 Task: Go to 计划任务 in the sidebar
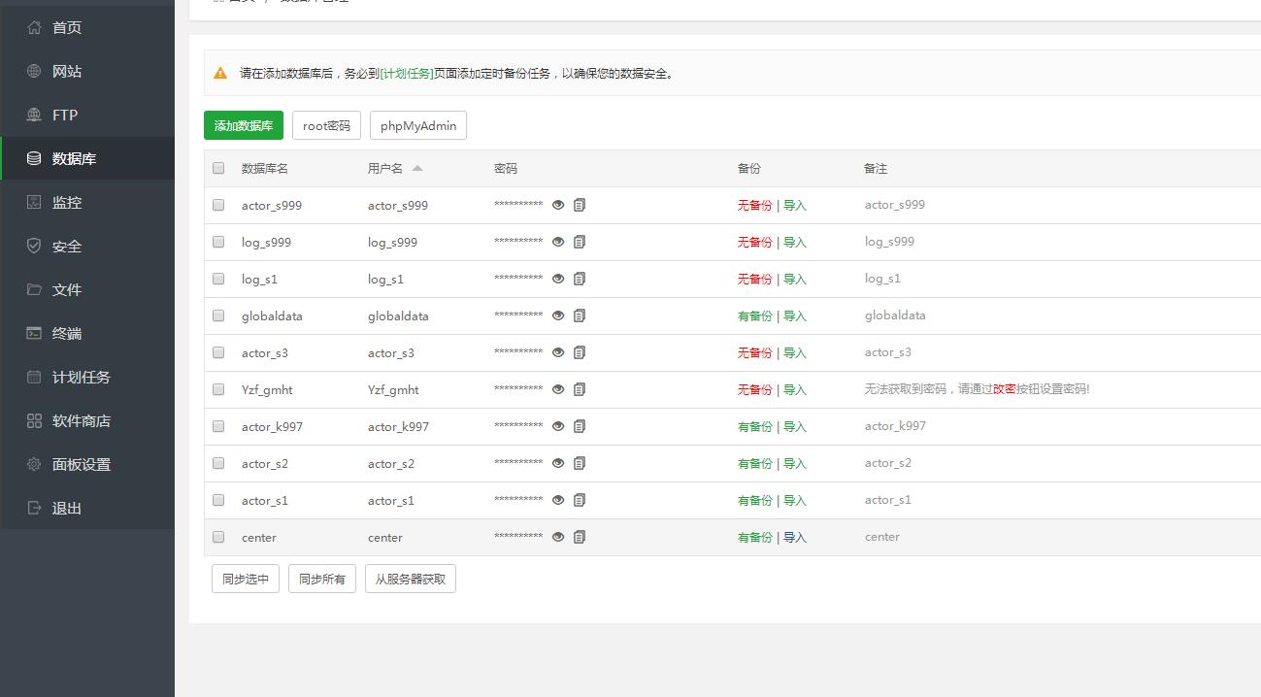coord(81,377)
